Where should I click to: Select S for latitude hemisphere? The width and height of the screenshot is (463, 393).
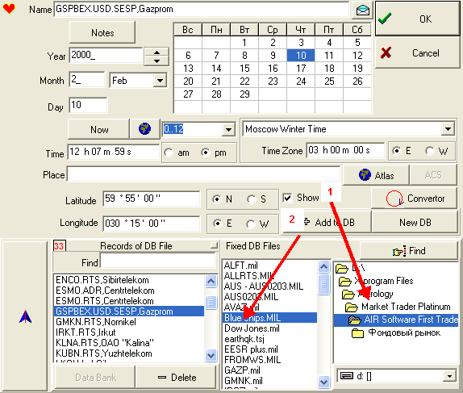coord(252,199)
